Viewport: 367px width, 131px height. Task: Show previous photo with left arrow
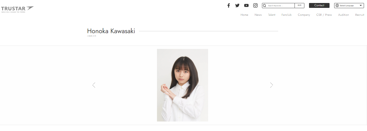pos(94,85)
